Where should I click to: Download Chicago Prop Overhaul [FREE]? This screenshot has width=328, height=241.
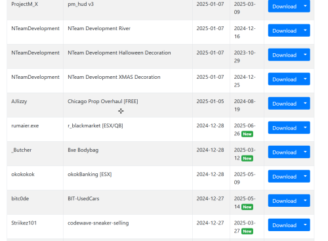[x=284, y=103]
